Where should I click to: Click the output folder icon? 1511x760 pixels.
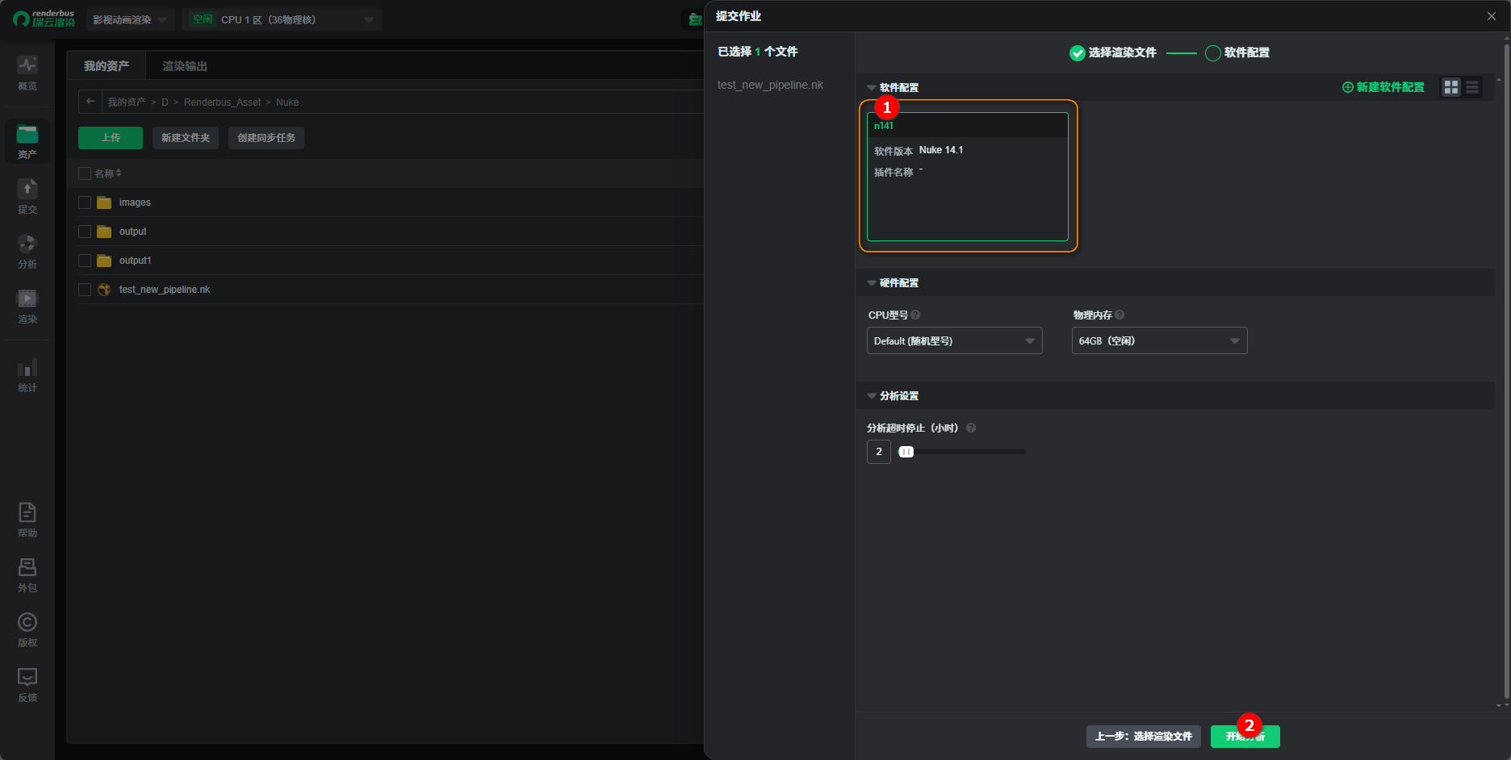point(104,232)
